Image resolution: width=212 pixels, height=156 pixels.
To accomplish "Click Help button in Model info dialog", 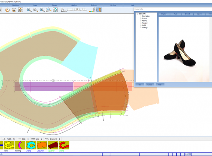I will (x=160, y=85).
